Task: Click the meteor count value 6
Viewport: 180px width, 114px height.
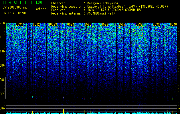Action: [41, 13]
